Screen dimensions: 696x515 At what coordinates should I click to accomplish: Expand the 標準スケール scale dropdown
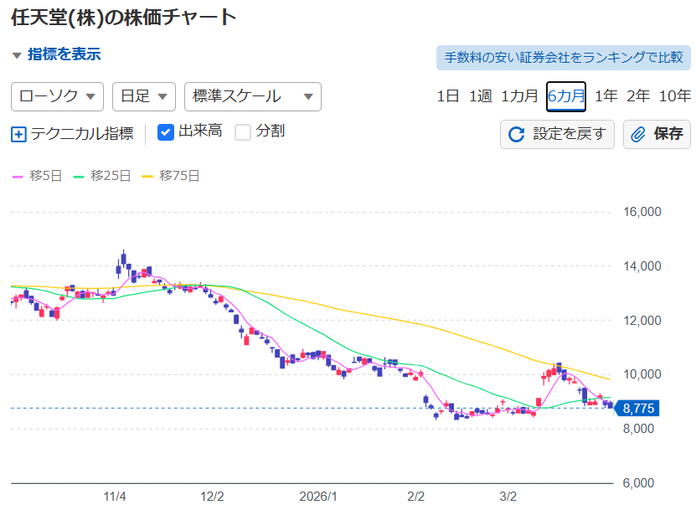(x=252, y=96)
